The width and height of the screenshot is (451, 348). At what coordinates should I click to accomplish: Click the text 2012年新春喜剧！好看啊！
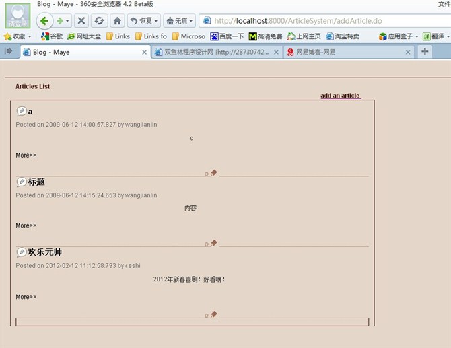click(x=188, y=279)
